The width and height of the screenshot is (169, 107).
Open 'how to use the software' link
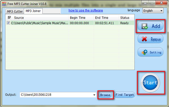pyautogui.click(x=86, y=10)
